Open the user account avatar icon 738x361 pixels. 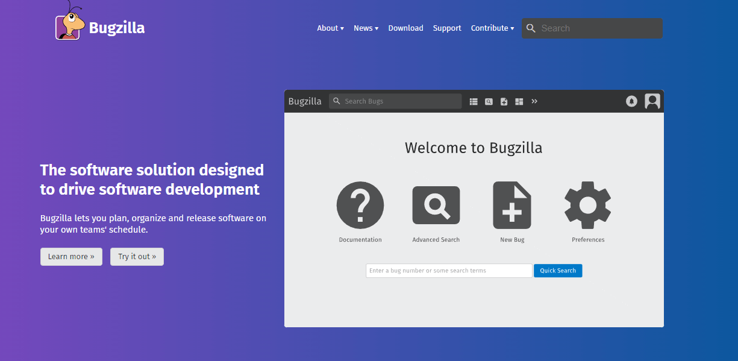coord(652,101)
